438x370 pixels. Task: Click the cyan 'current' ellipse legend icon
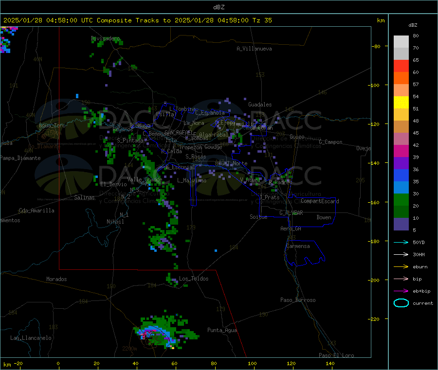click(401, 303)
